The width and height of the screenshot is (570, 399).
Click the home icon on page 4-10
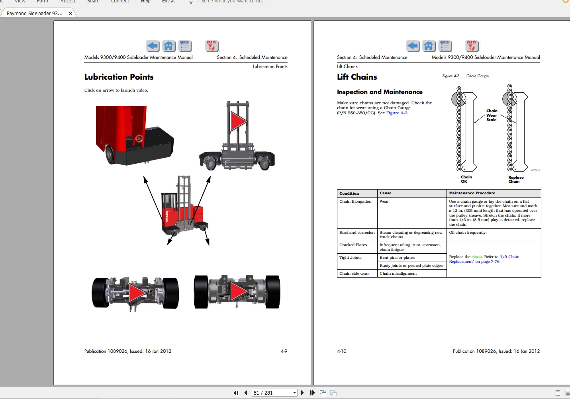[429, 46]
